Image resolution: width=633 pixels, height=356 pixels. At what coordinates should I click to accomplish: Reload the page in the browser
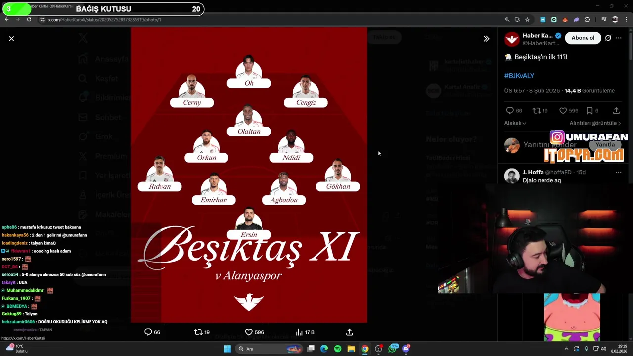point(29,19)
